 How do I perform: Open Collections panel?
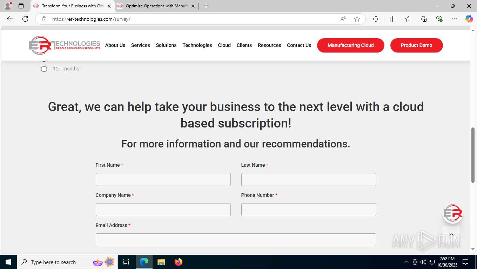424,19
